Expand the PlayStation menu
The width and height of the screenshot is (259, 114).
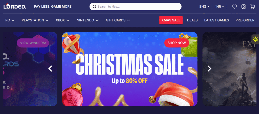(35, 20)
